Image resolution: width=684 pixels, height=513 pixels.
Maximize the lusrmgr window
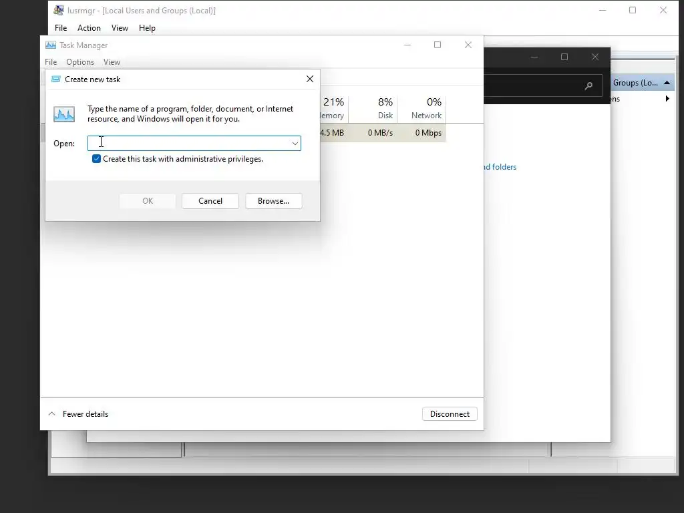tap(633, 10)
